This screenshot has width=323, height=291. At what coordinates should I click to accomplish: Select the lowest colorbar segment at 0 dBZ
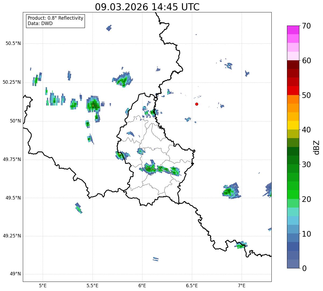click(293, 264)
